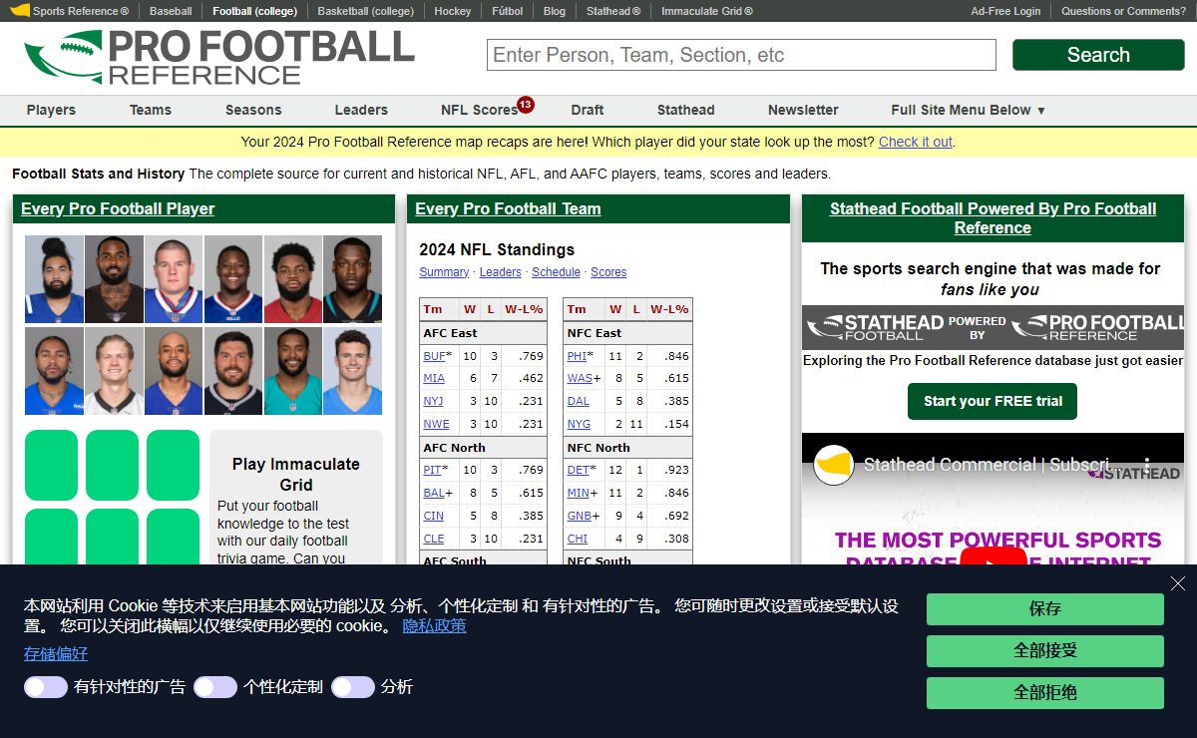The width and height of the screenshot is (1197, 738).
Task: Click the Stathead Football banner logo
Action: (x=993, y=327)
